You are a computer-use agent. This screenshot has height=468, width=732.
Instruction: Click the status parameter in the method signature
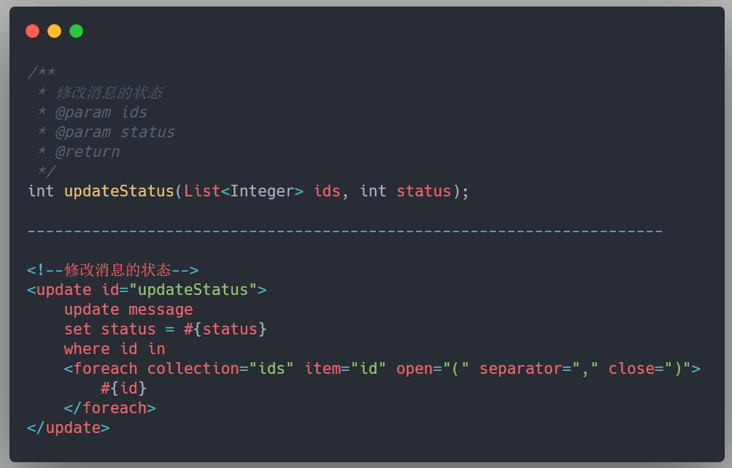(424, 191)
